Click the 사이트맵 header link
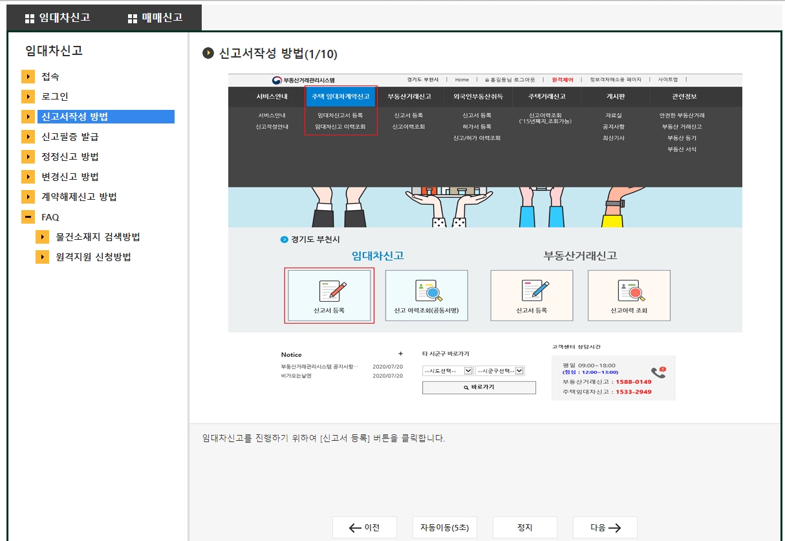This screenshot has width=785, height=541. coord(668,80)
